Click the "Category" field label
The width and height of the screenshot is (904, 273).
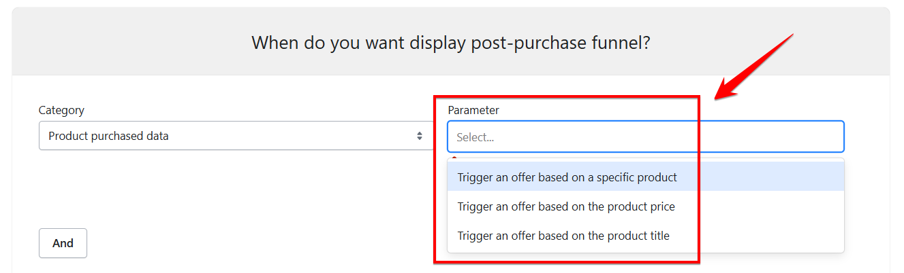61,110
